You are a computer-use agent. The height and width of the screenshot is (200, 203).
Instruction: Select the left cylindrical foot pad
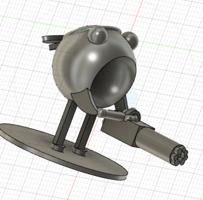click(58, 148)
